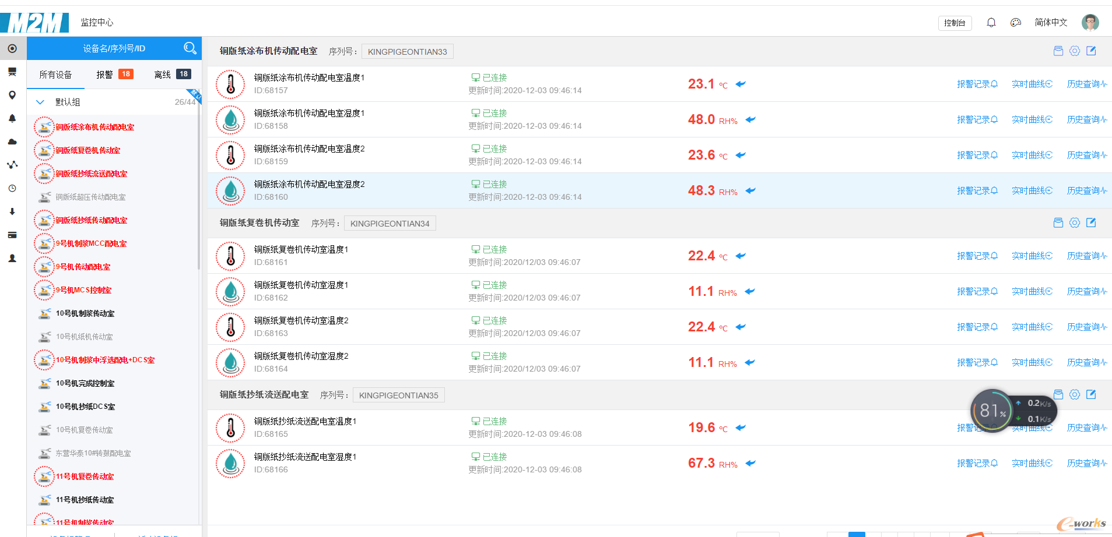Open the monitoring target icon in left sidebar
Image resolution: width=1112 pixels, height=537 pixels.
12,48
